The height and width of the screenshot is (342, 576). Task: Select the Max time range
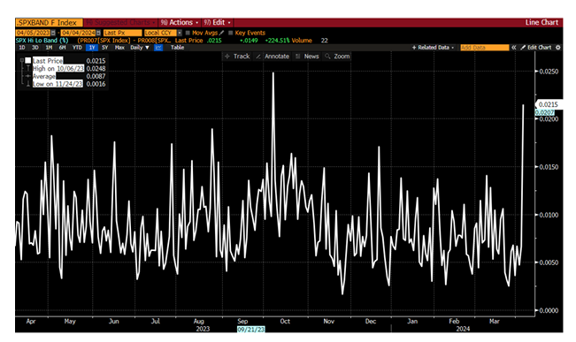pos(119,48)
